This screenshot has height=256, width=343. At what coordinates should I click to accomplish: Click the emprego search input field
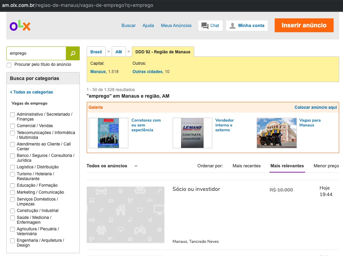(36, 53)
